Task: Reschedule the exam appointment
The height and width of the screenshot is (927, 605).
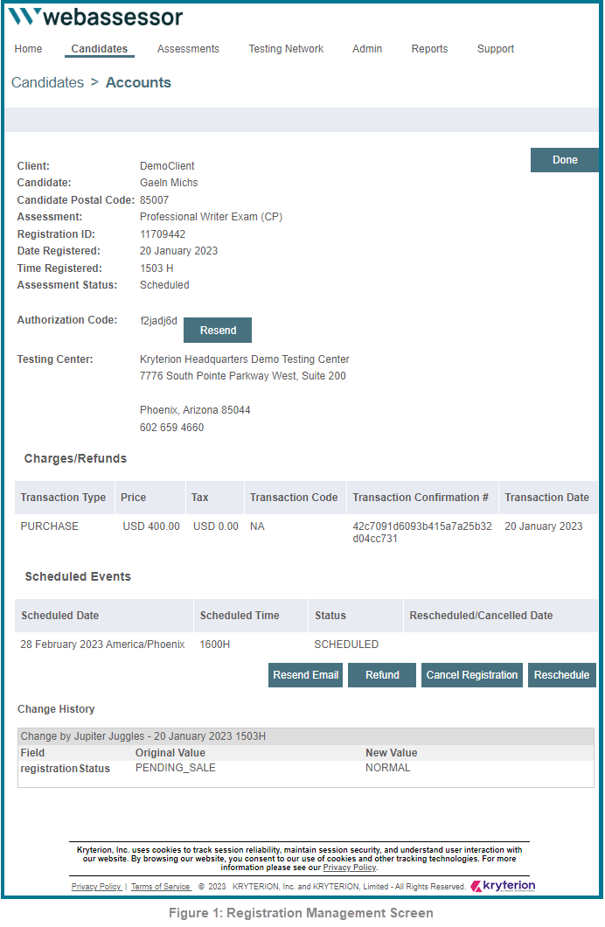Action: tap(562, 675)
